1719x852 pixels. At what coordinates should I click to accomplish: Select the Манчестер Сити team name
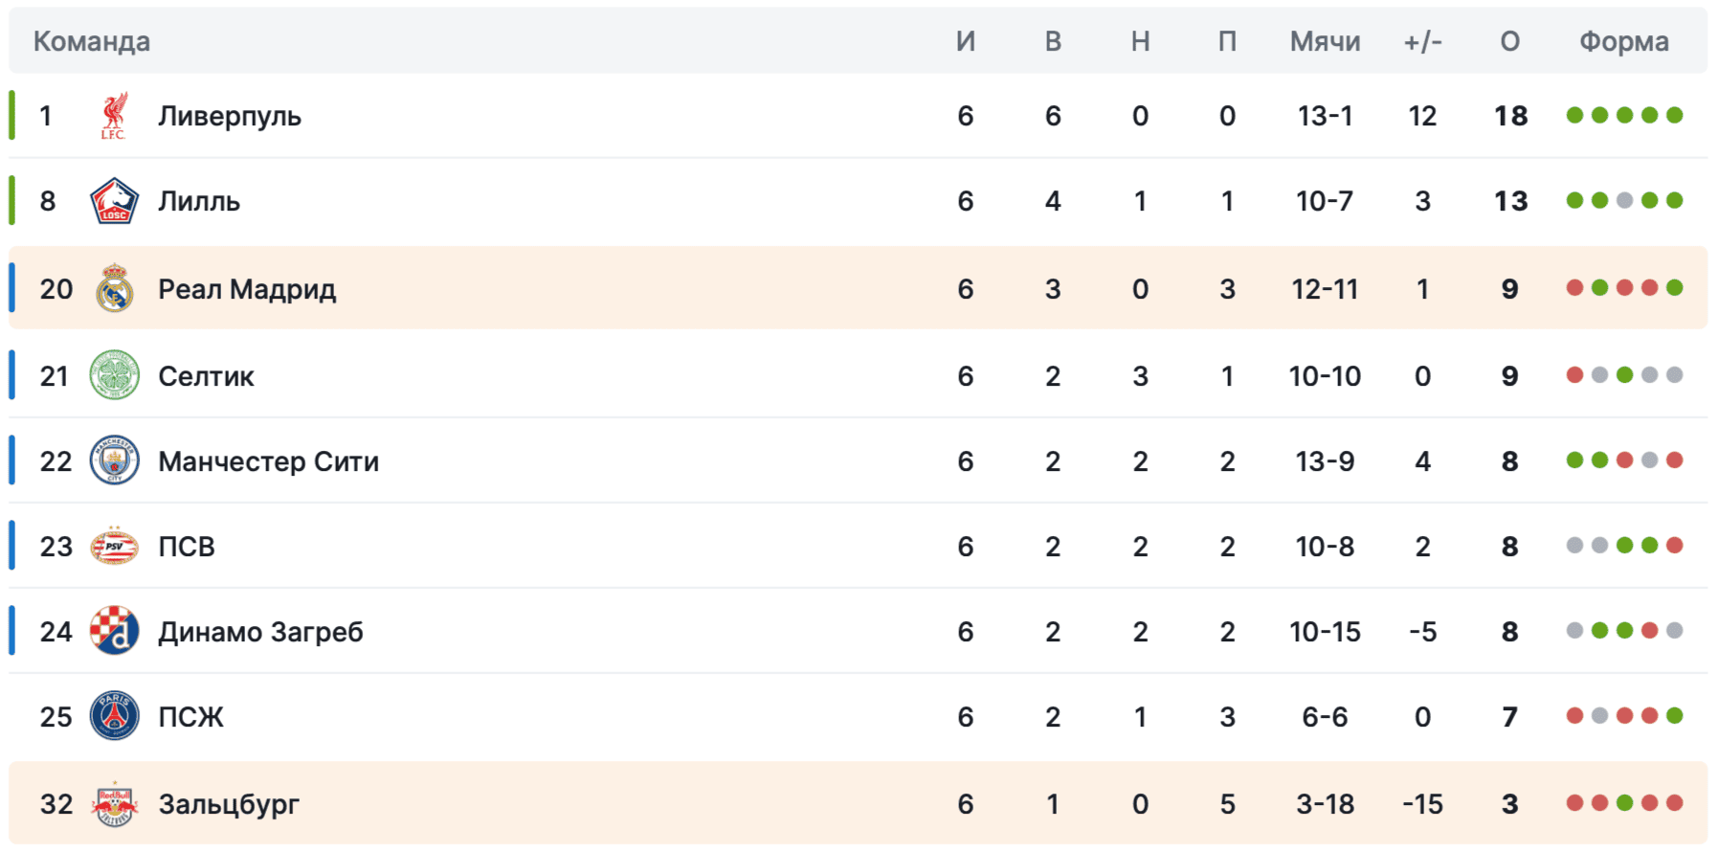[x=268, y=460]
